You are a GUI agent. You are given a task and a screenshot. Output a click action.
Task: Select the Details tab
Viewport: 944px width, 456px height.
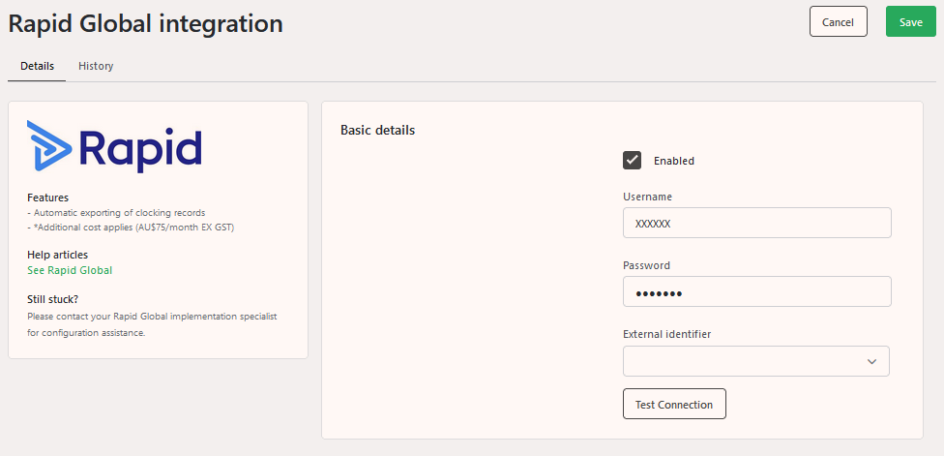coord(38,66)
